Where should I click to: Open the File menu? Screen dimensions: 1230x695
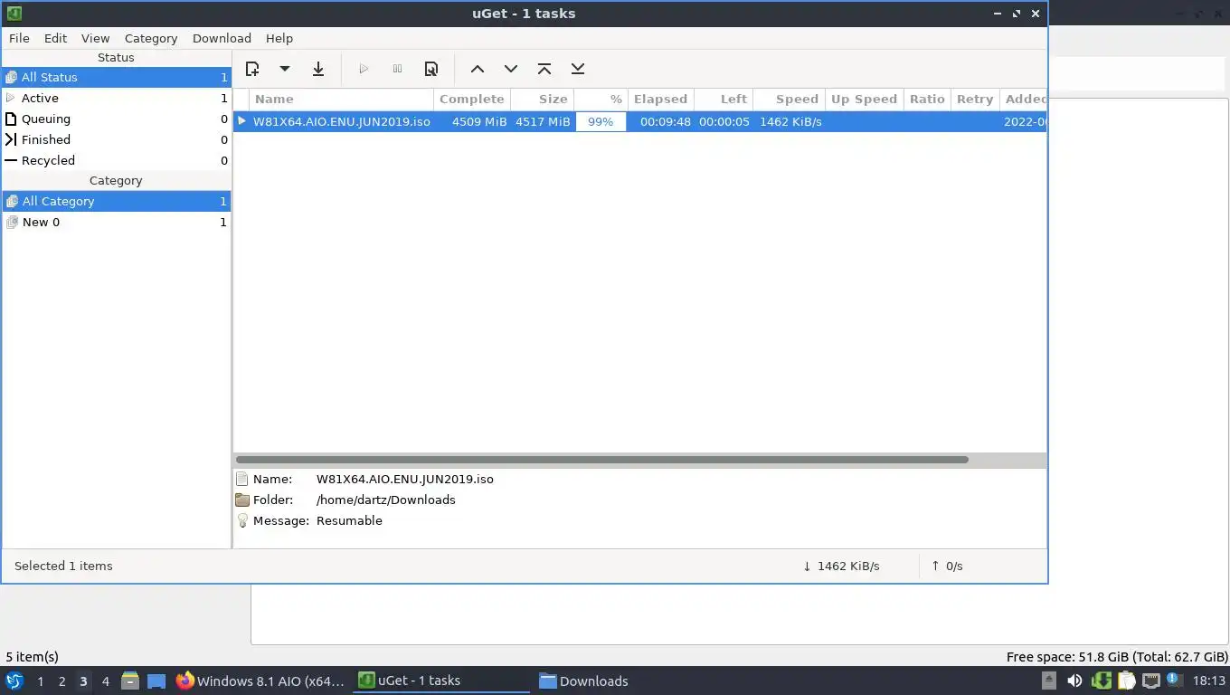[x=19, y=38]
